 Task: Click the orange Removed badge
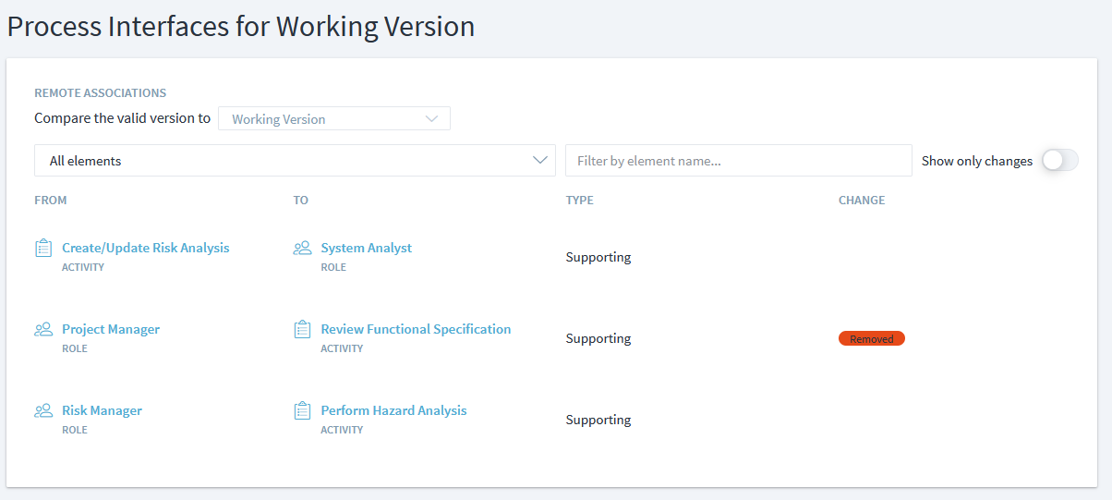(x=871, y=339)
